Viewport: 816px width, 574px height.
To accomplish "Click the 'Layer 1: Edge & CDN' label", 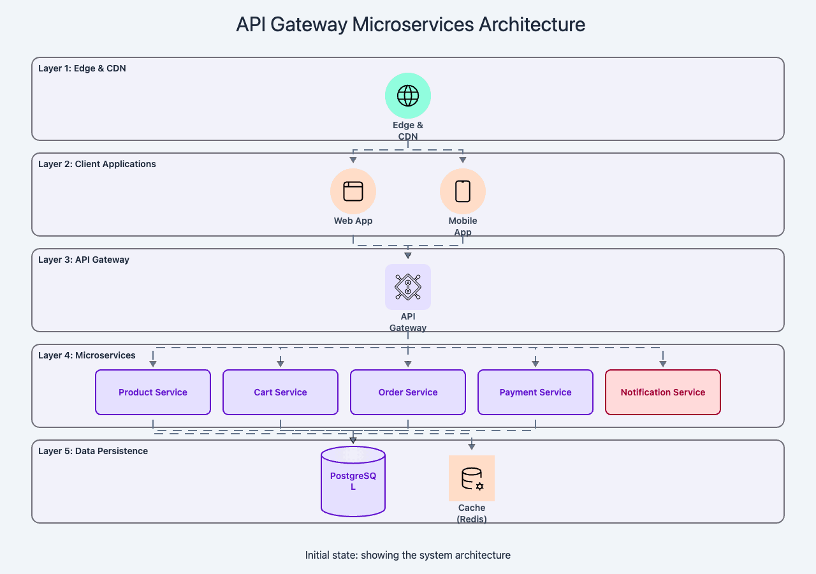I will tap(82, 68).
